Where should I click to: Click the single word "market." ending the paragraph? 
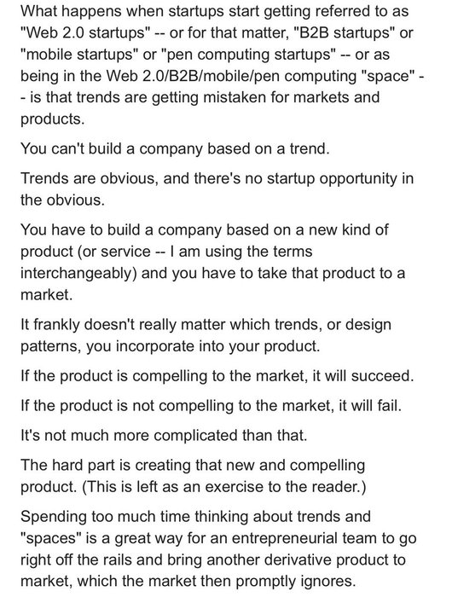[46, 295]
